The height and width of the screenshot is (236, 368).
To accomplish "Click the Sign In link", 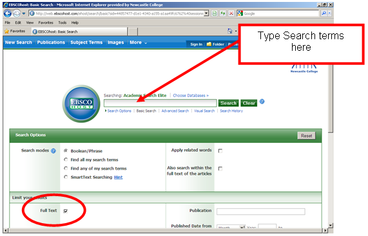I will 196,44.
